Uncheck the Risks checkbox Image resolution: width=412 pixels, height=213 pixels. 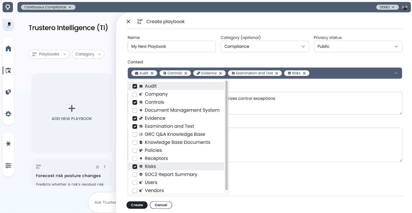tap(135, 166)
